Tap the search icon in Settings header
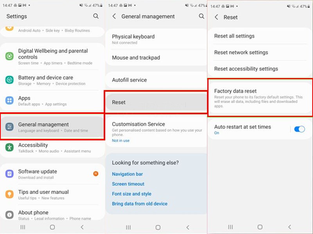313x234 pixels. pos(96,16)
